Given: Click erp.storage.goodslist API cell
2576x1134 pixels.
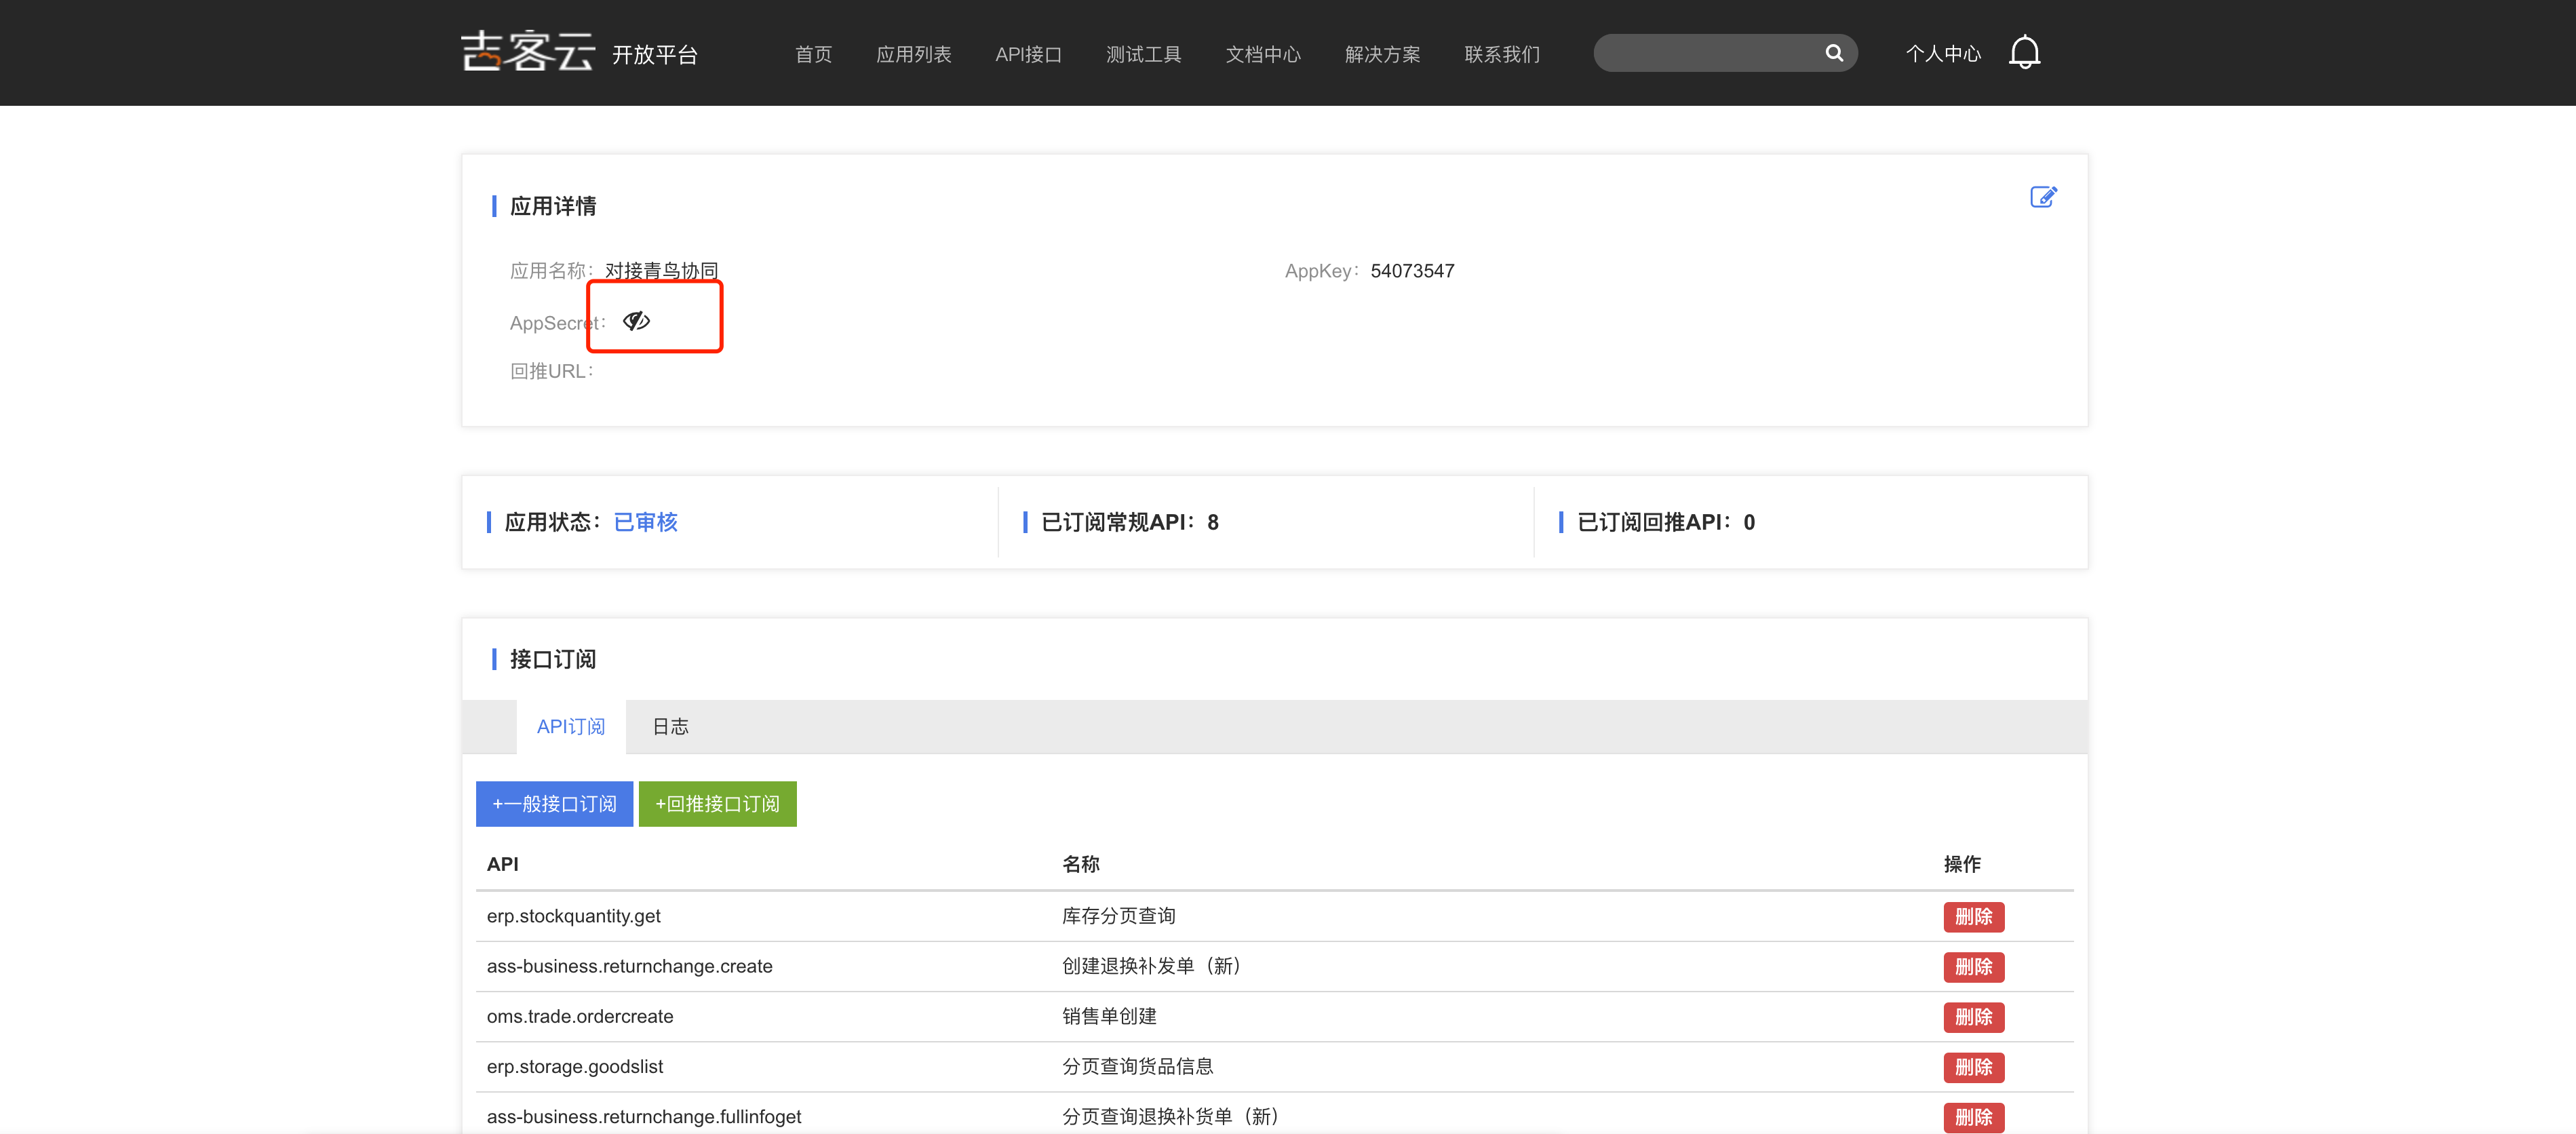Looking at the screenshot, I should (575, 1066).
